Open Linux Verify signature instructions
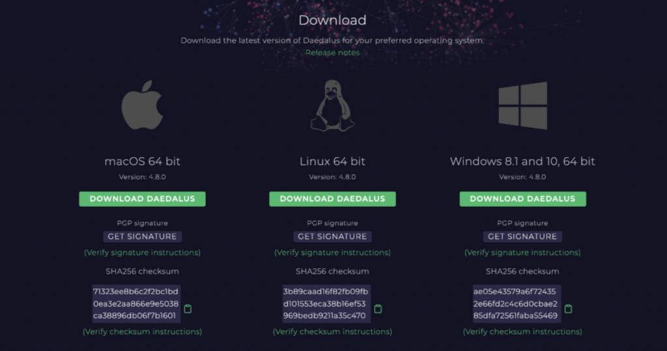The image size is (667, 351). [332, 252]
